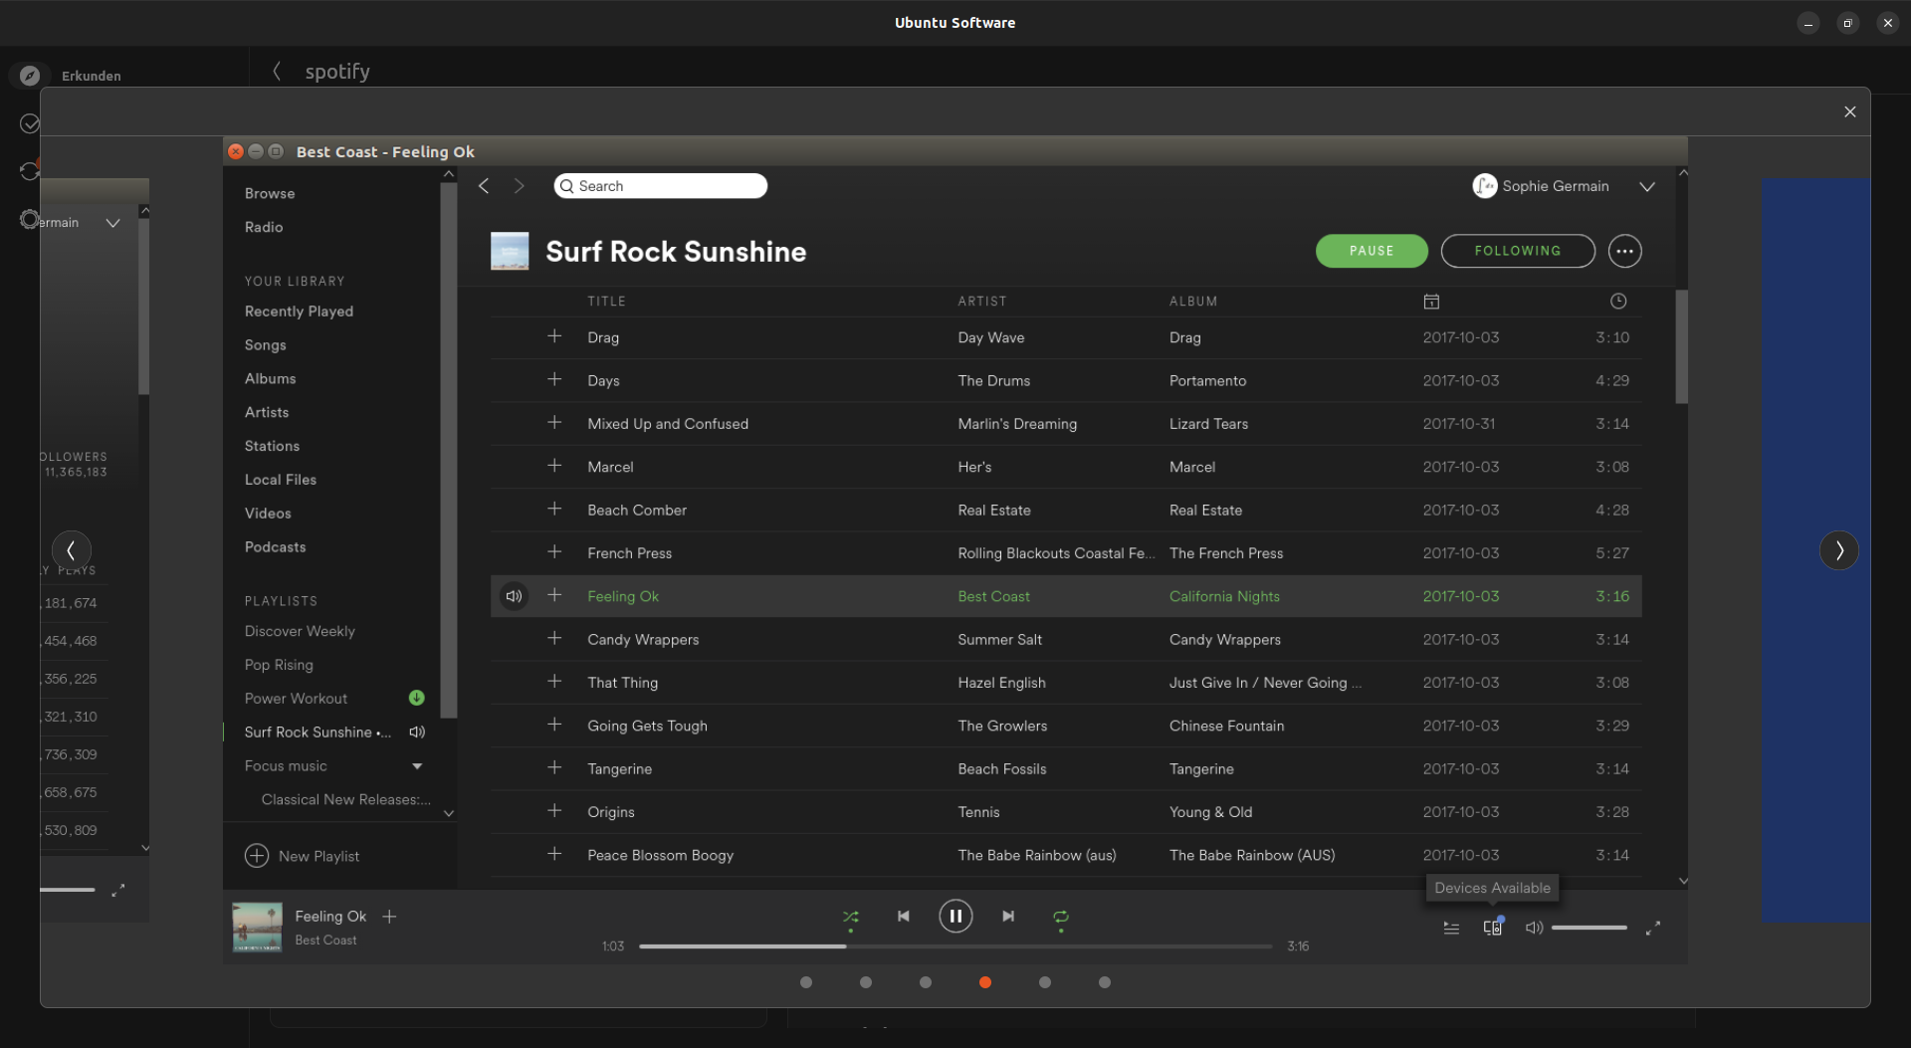The image size is (1911, 1048).
Task: Go forward in Spotify navigation
Action: (519, 186)
